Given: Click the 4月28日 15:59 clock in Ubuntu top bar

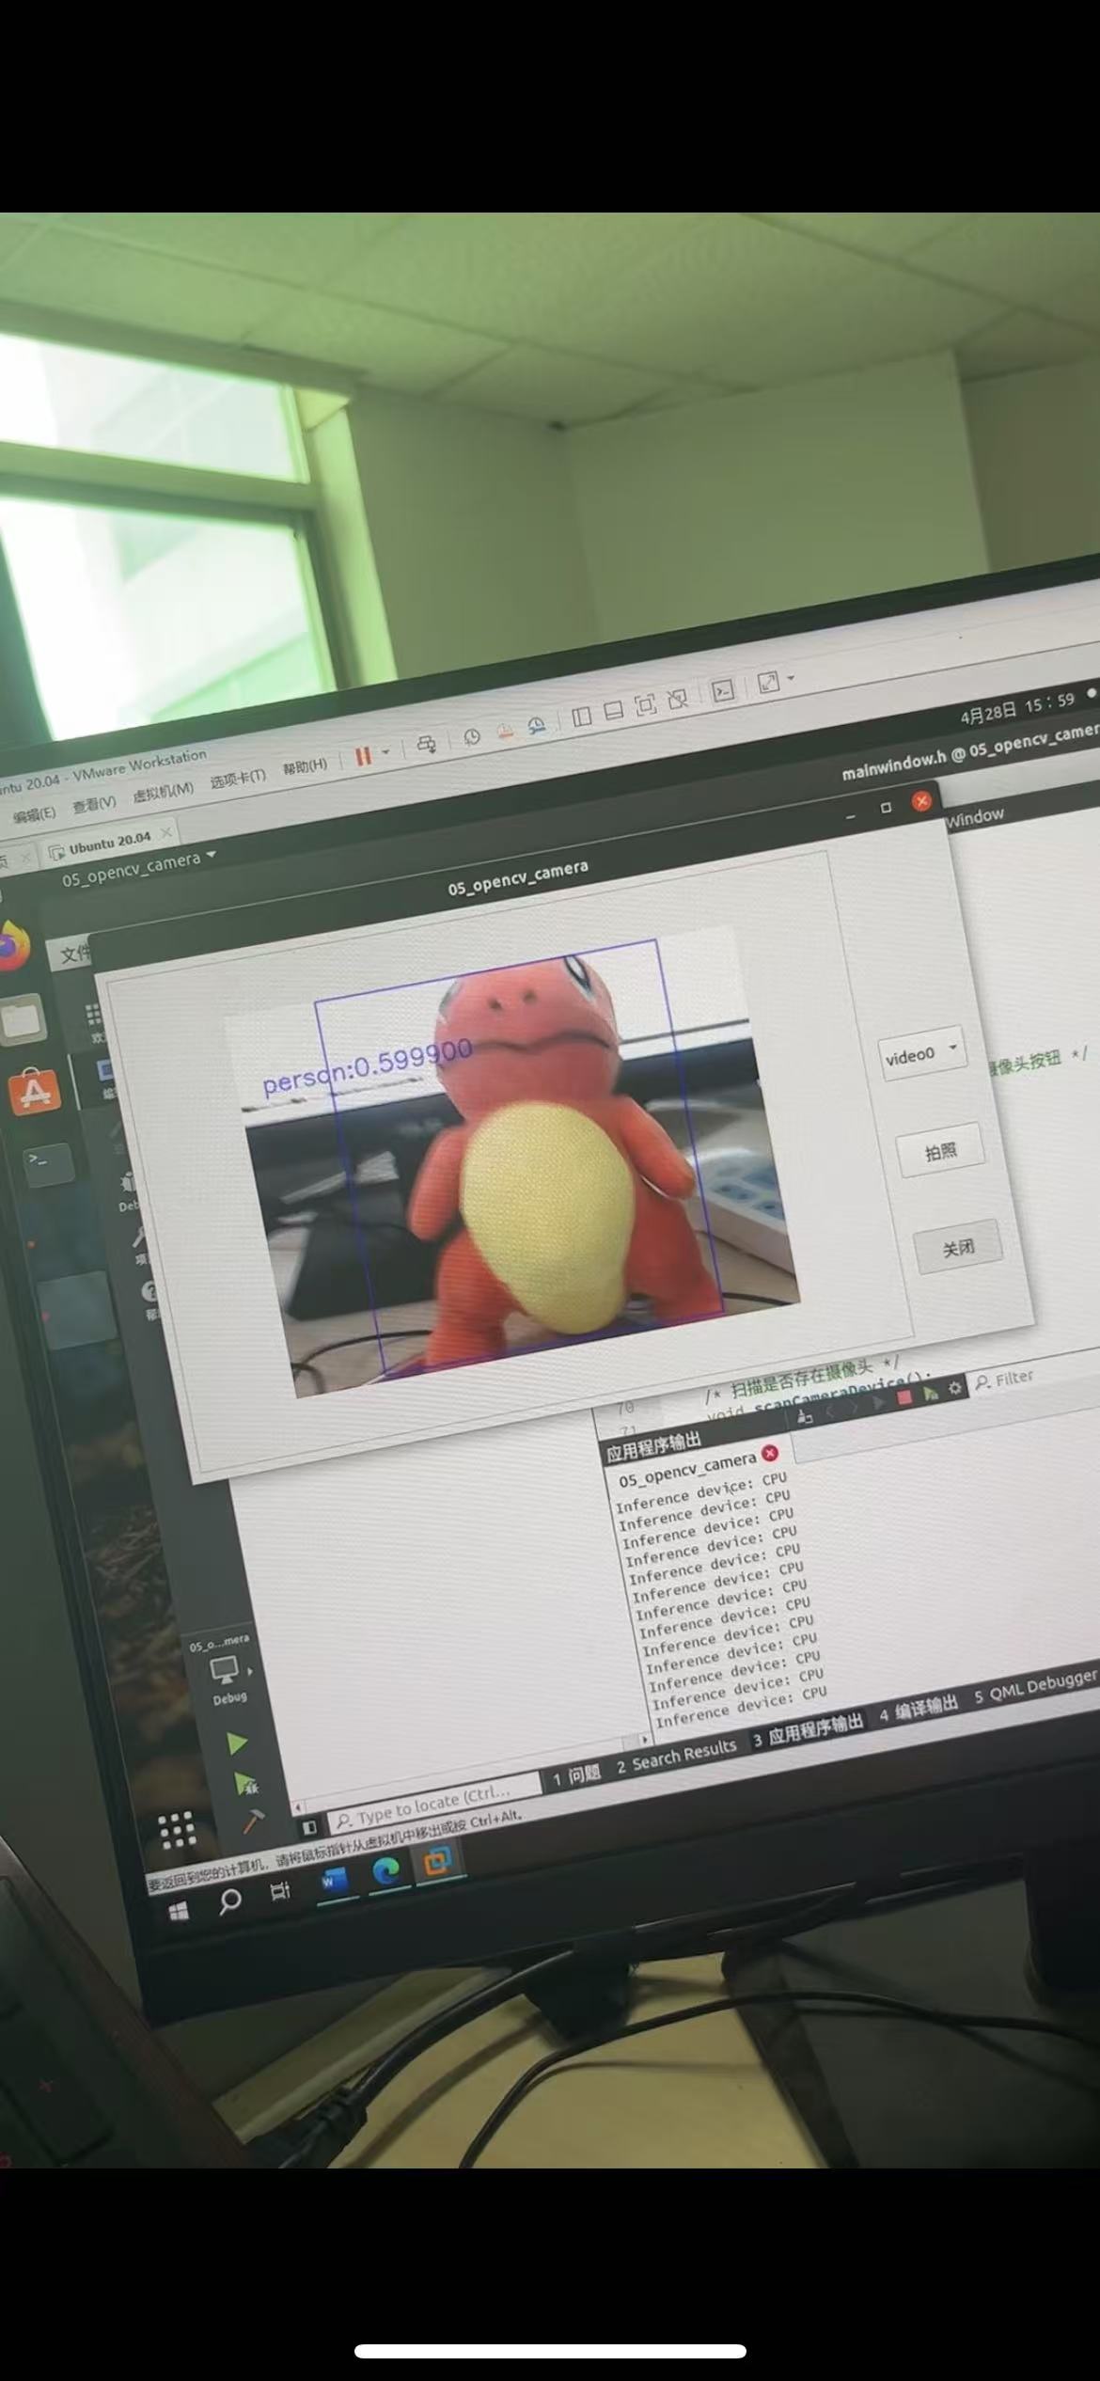Looking at the screenshot, I should point(1017,708).
